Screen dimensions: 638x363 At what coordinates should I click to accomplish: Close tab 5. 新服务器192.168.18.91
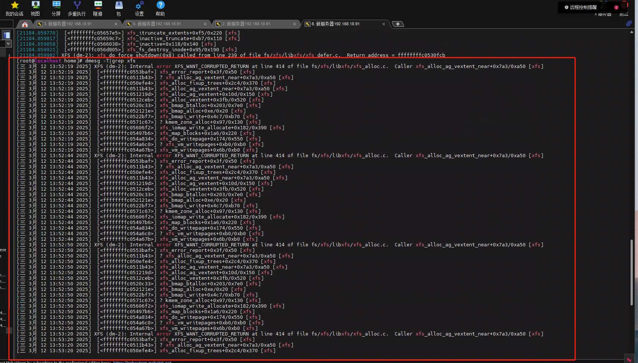tap(205, 24)
